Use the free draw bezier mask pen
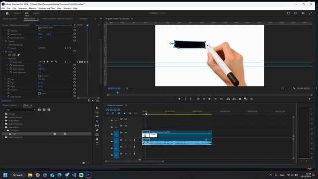Screen dimensions: 318x179 click(18, 55)
